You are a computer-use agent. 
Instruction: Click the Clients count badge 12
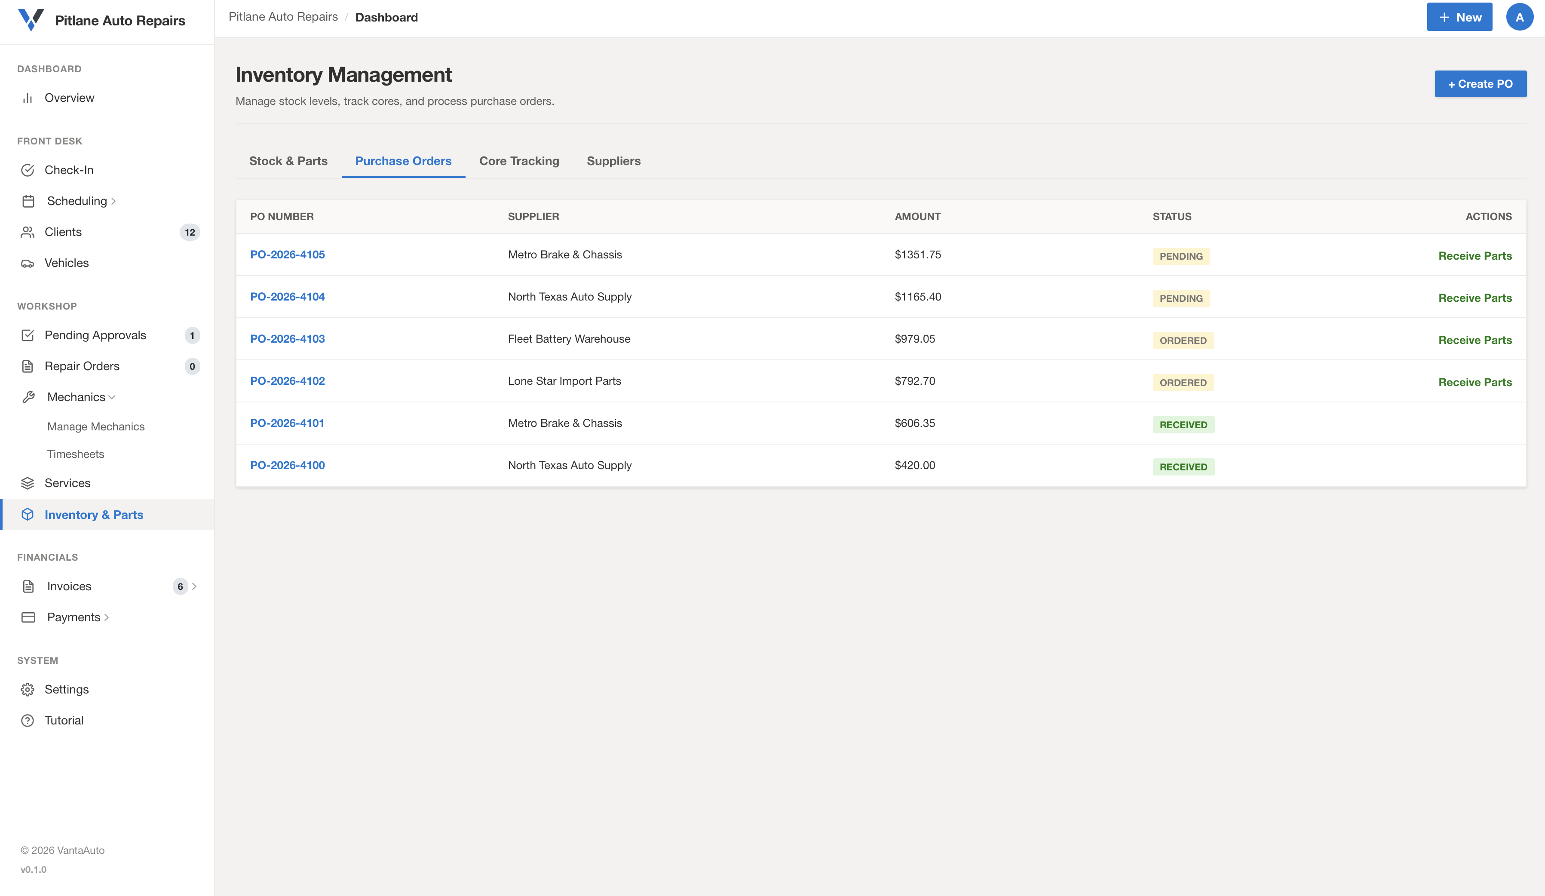(x=190, y=233)
